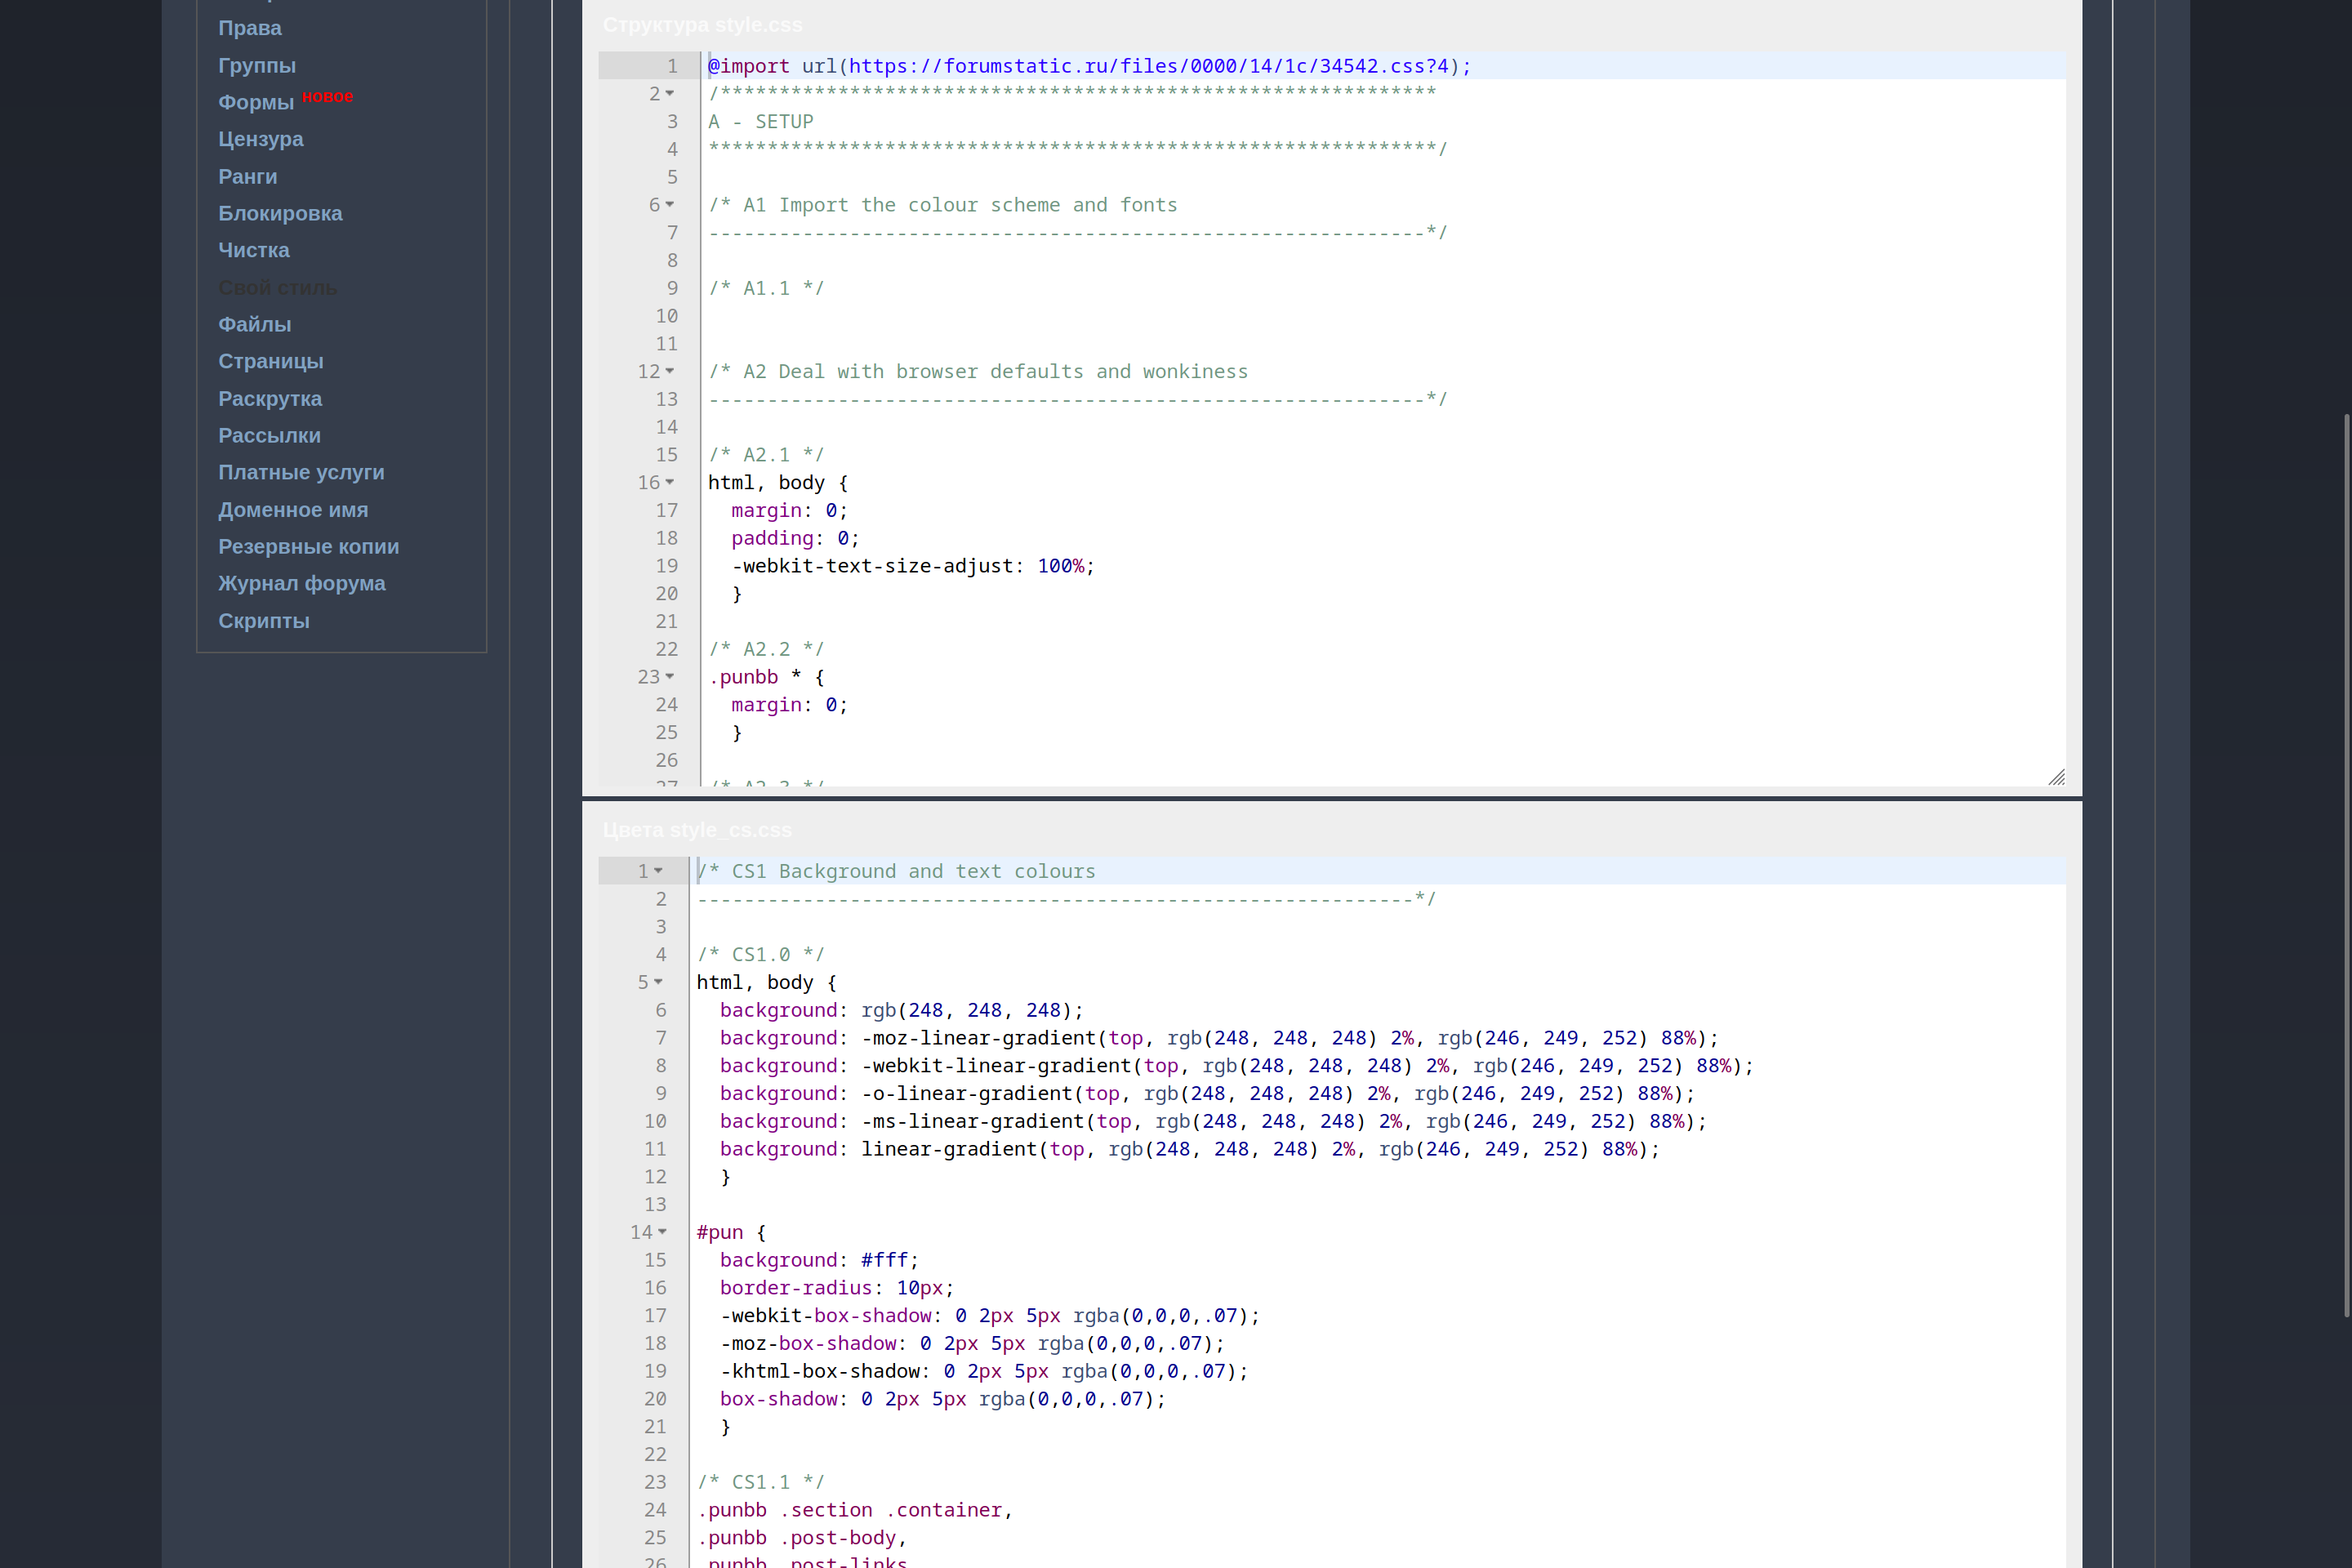Collapse html, body block at line 16
The image size is (2352, 1568).
tap(669, 482)
